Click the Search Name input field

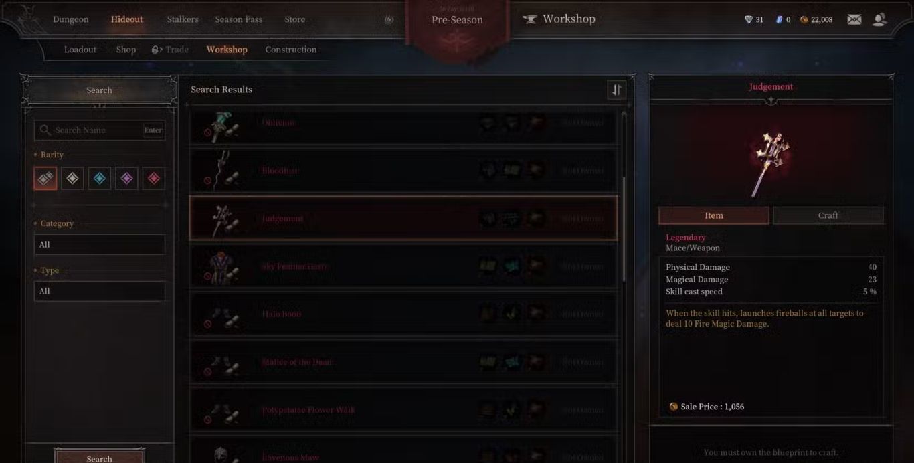[100, 130]
